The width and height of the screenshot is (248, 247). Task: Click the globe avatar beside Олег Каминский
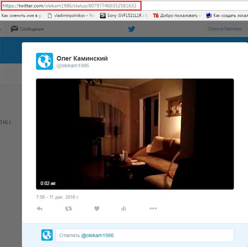[x=44, y=61]
